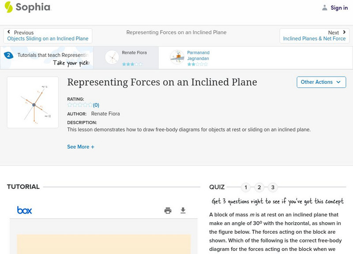353x254 pixels.
Task: Click the Sign in link
Action: point(339,7)
